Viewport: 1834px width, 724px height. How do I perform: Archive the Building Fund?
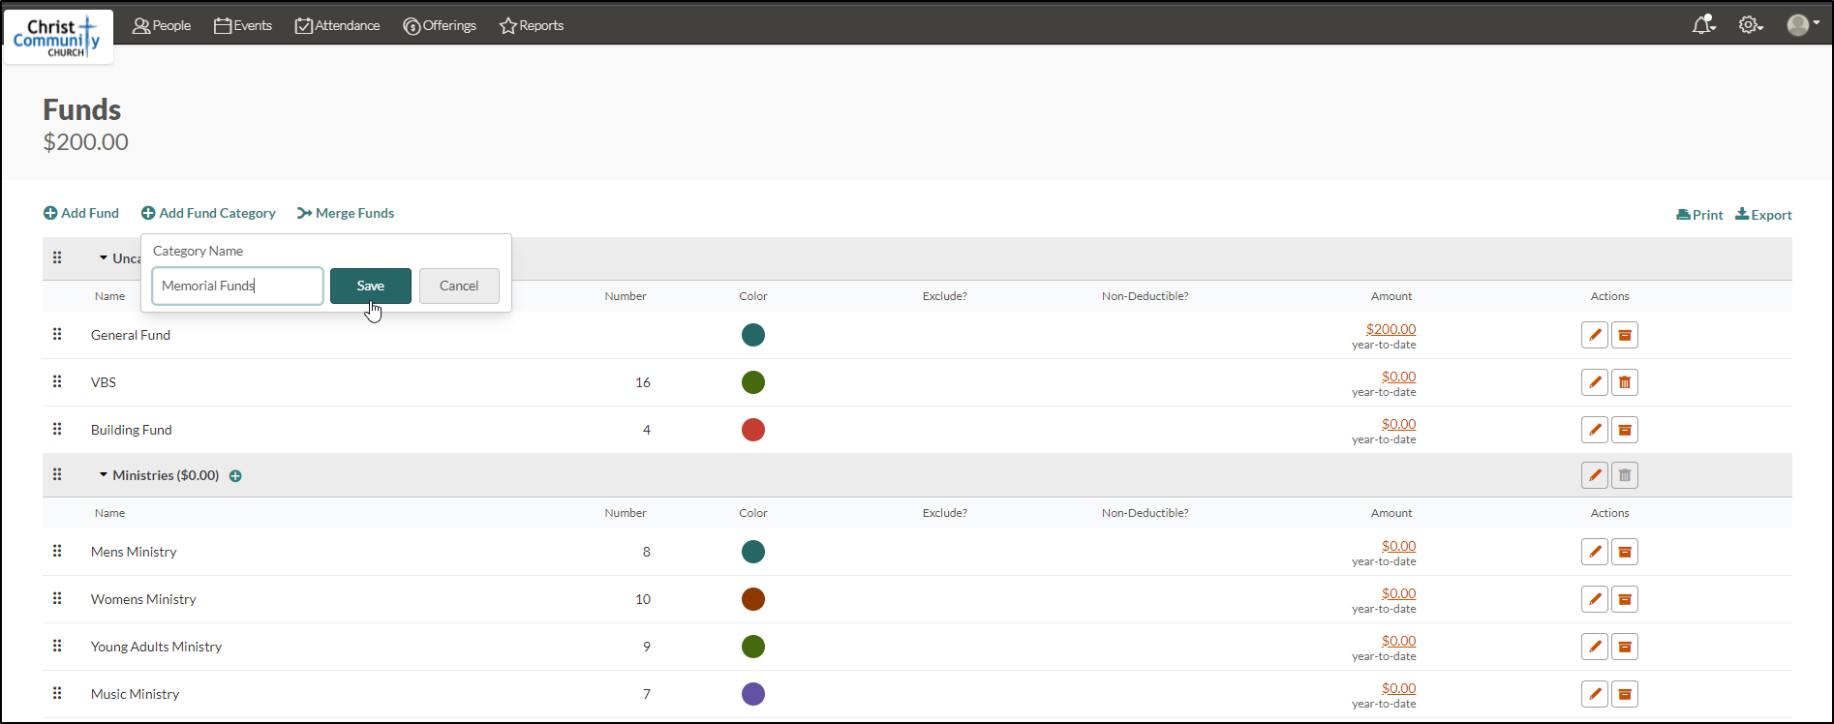coord(1625,430)
